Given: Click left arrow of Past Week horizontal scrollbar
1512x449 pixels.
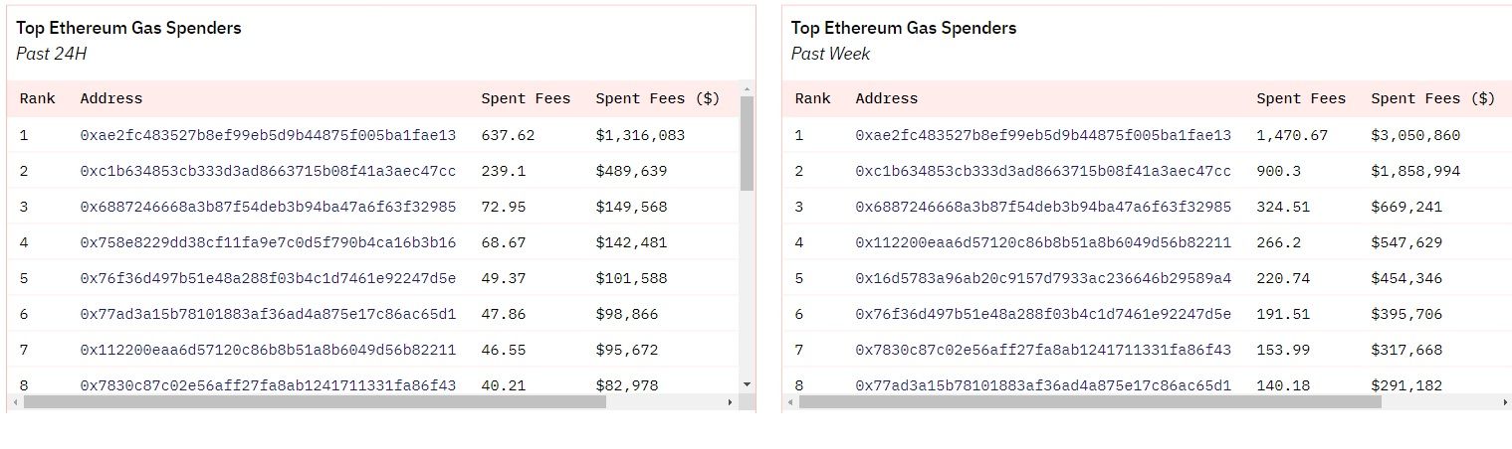Looking at the screenshot, I should click(x=790, y=402).
